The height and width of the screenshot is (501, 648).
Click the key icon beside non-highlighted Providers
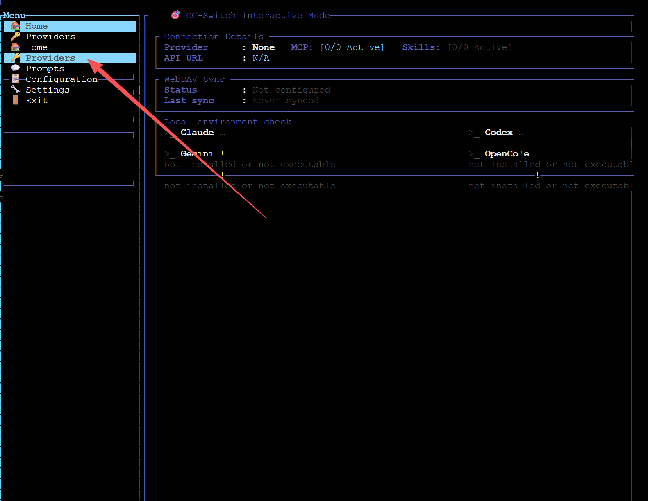tap(16, 36)
